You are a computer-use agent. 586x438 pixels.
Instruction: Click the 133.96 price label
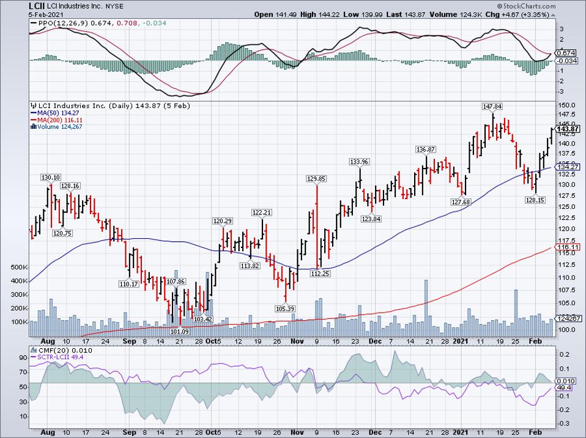[x=359, y=162]
